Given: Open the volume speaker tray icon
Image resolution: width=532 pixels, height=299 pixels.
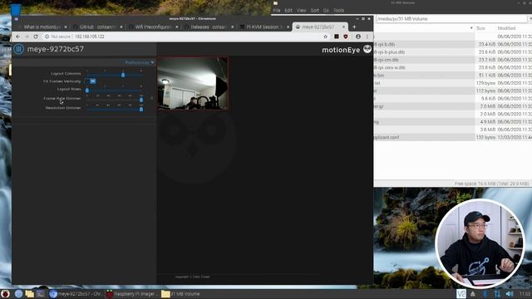Looking at the screenshot, I should [510, 294].
